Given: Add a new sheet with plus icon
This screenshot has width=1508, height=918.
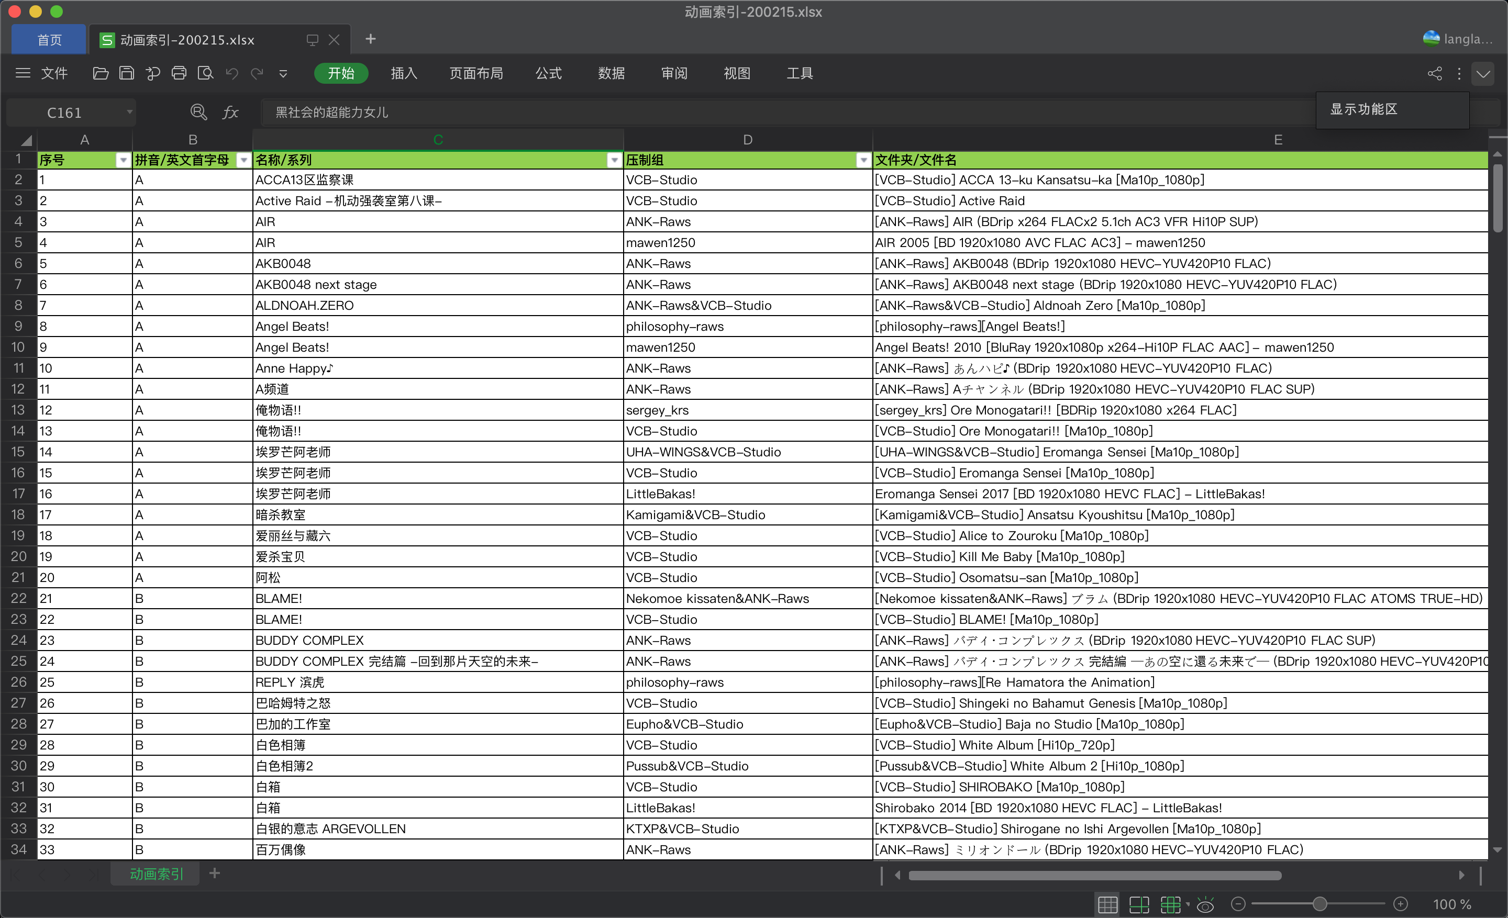Looking at the screenshot, I should click(214, 874).
